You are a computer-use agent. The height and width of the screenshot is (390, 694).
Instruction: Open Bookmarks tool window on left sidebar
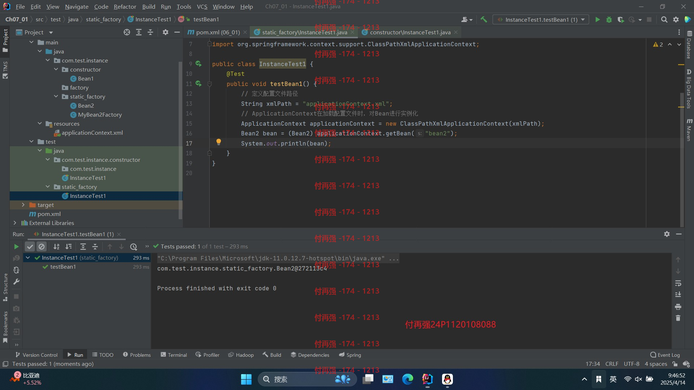coord(5,327)
